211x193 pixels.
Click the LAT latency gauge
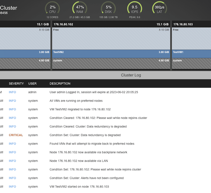[x=159, y=8]
